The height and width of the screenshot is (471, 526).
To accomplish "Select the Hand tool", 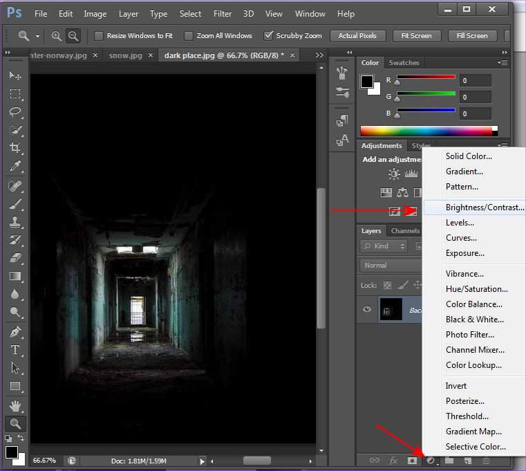I will 15,405.
